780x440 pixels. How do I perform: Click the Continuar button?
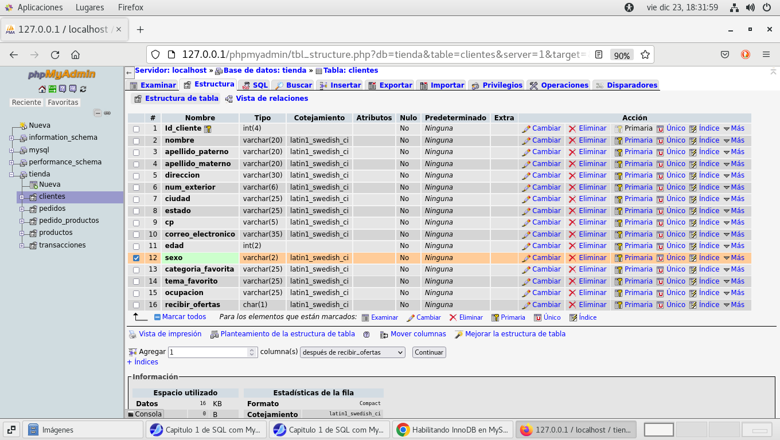pos(428,352)
